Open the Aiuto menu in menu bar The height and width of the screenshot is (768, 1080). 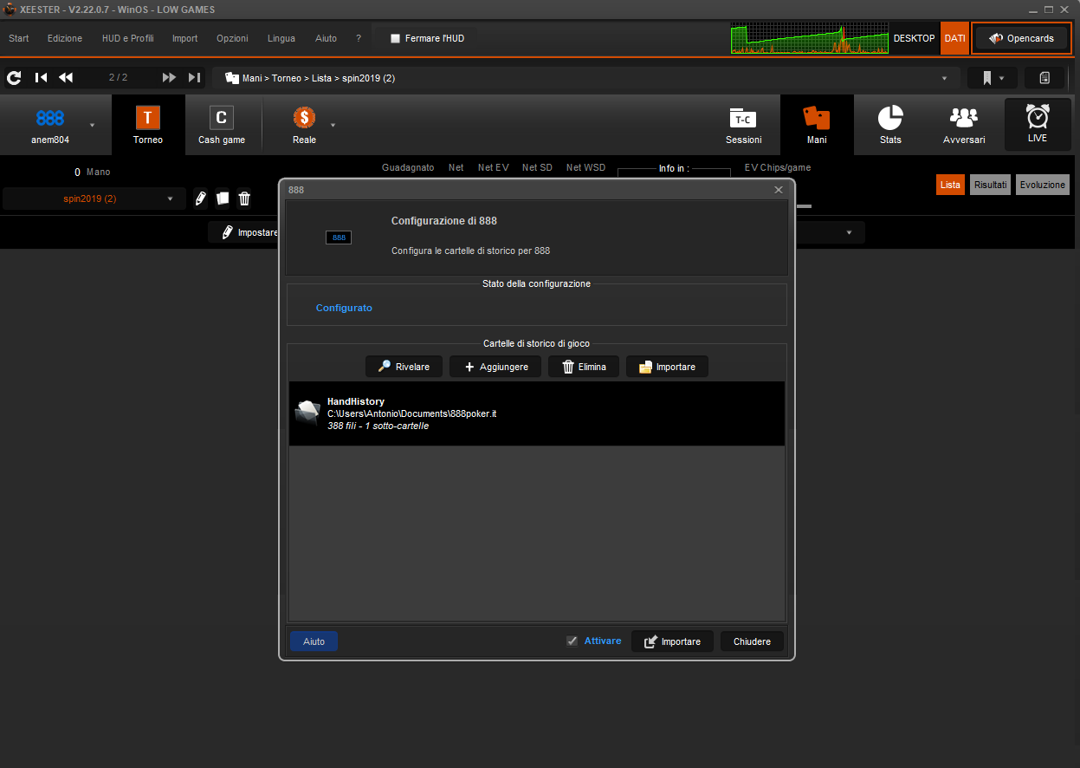coord(327,38)
